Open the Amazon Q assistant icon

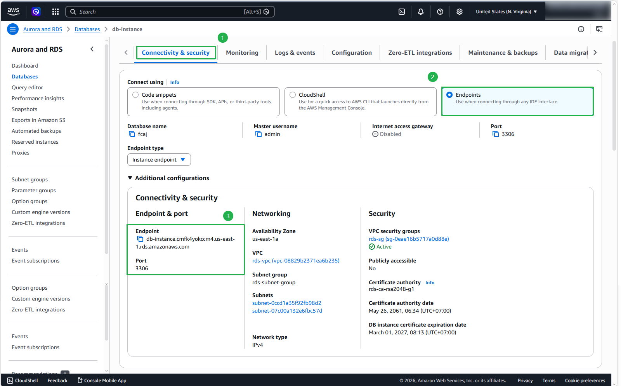[36, 12]
